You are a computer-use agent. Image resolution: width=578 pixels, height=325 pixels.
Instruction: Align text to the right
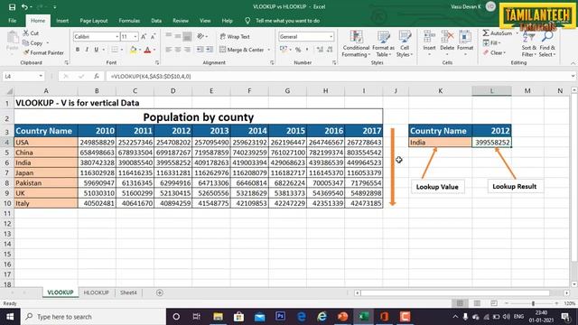coord(187,50)
